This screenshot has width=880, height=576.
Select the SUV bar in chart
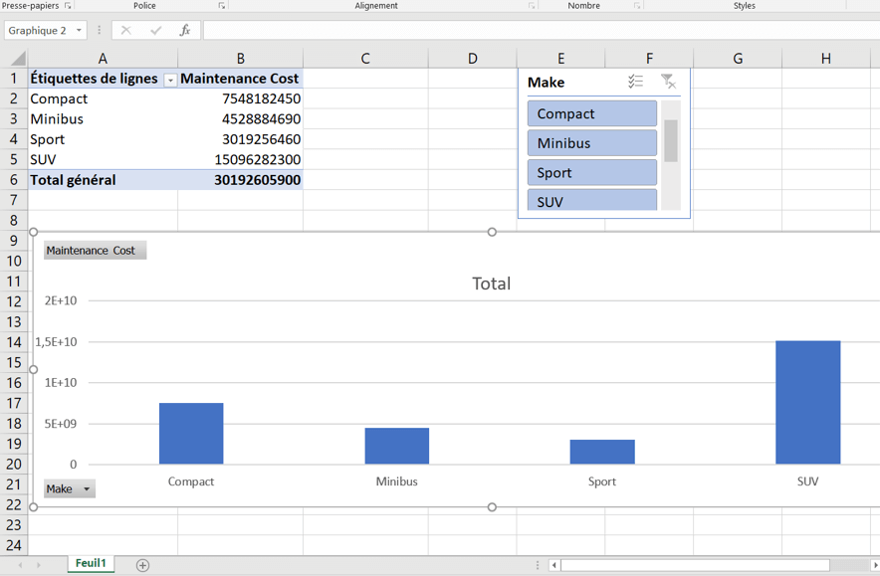click(x=808, y=403)
